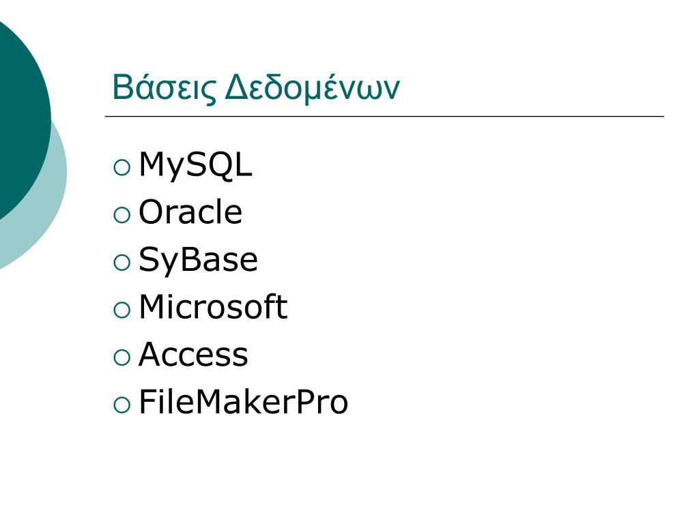Click the capital B in SyBase
Screen dimensions: 699x524
pos(189,259)
